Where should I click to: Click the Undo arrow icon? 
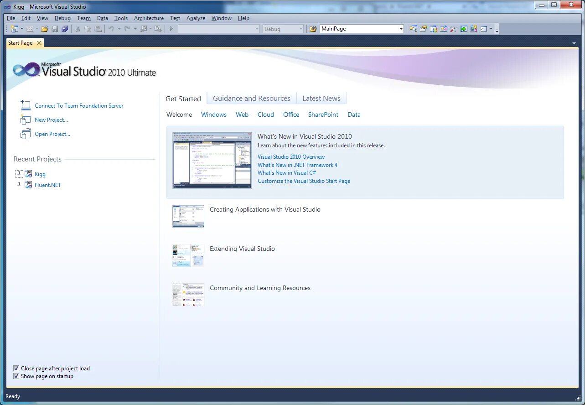click(x=111, y=29)
